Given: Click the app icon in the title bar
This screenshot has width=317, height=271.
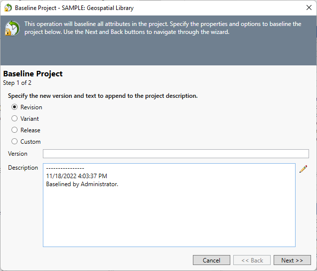Looking at the screenshot, I should pos(8,8).
